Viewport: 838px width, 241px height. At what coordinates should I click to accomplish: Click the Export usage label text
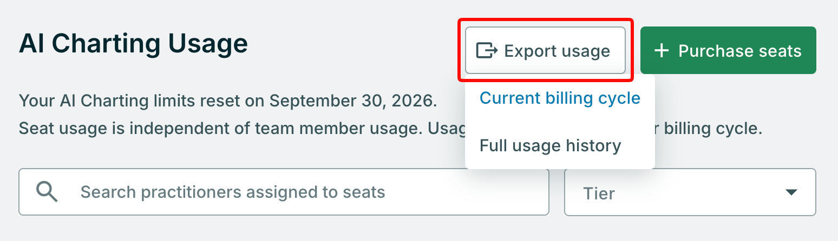[557, 51]
